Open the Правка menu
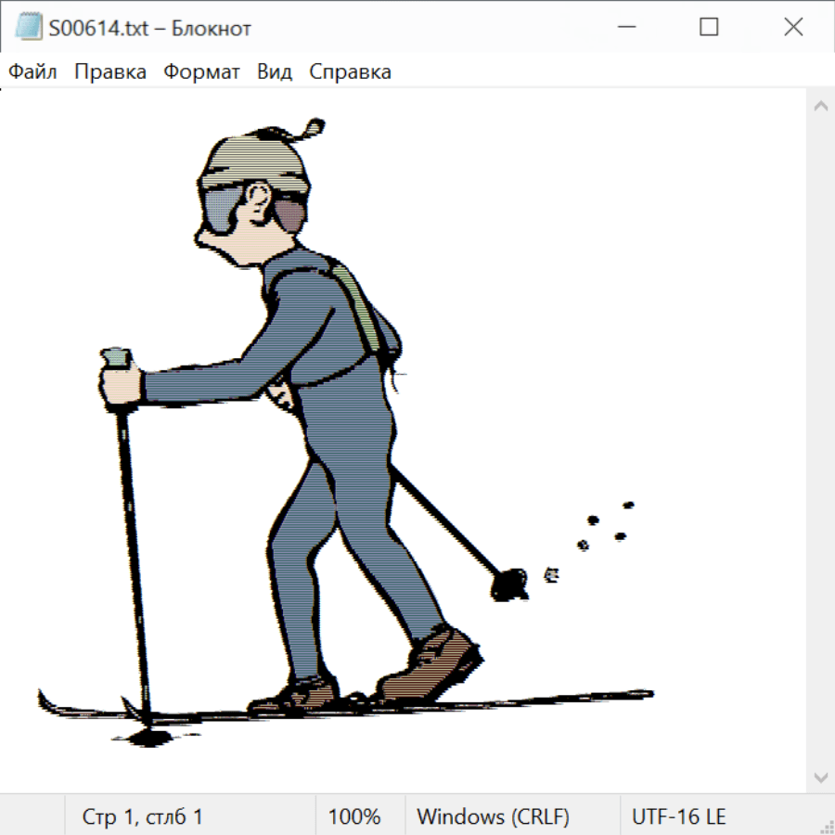835x835 pixels. coord(109,71)
